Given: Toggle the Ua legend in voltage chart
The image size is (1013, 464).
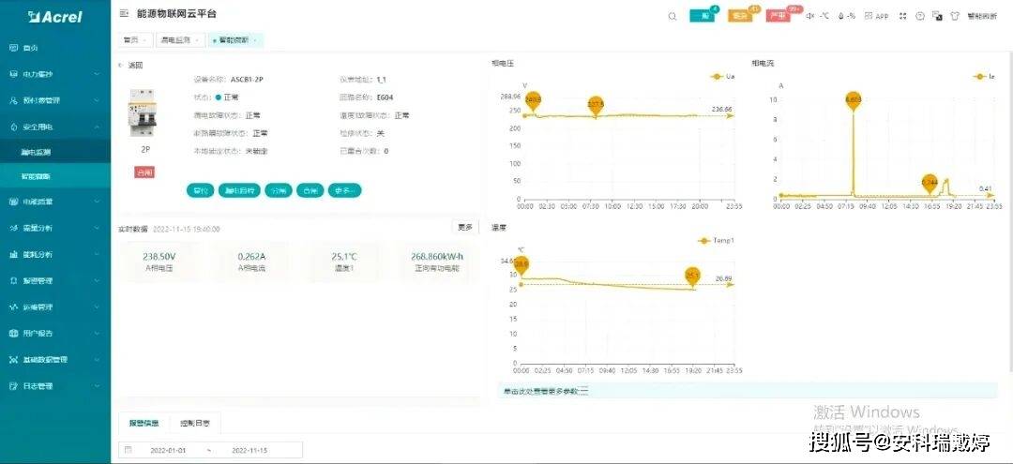Looking at the screenshot, I should coord(722,76).
